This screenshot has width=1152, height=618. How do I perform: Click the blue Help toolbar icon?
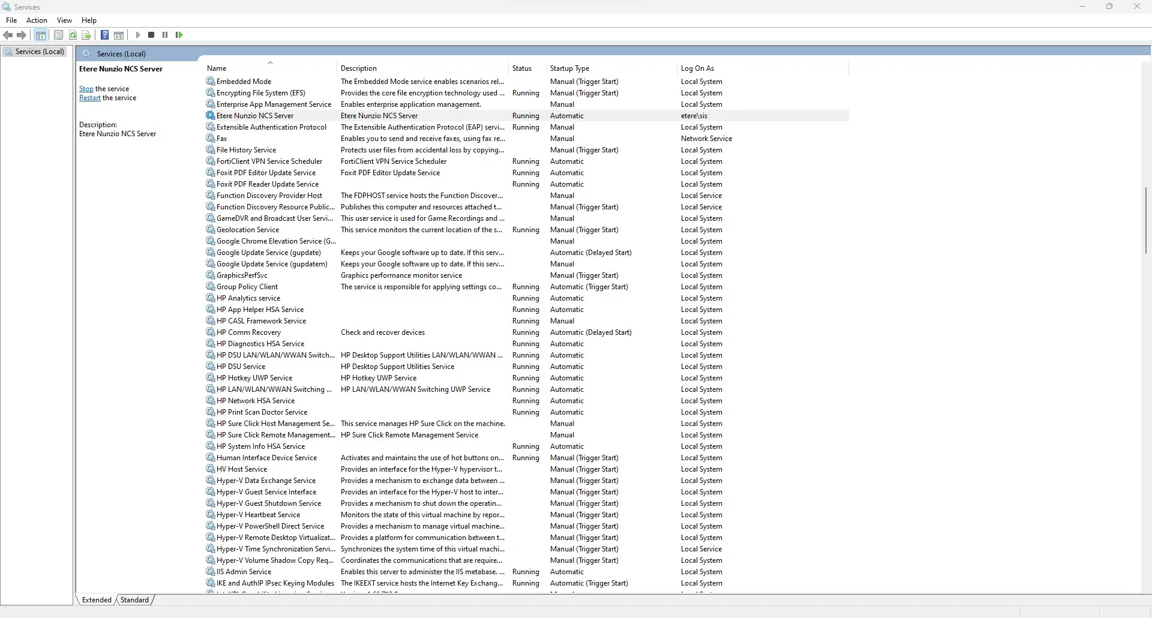[104, 35]
